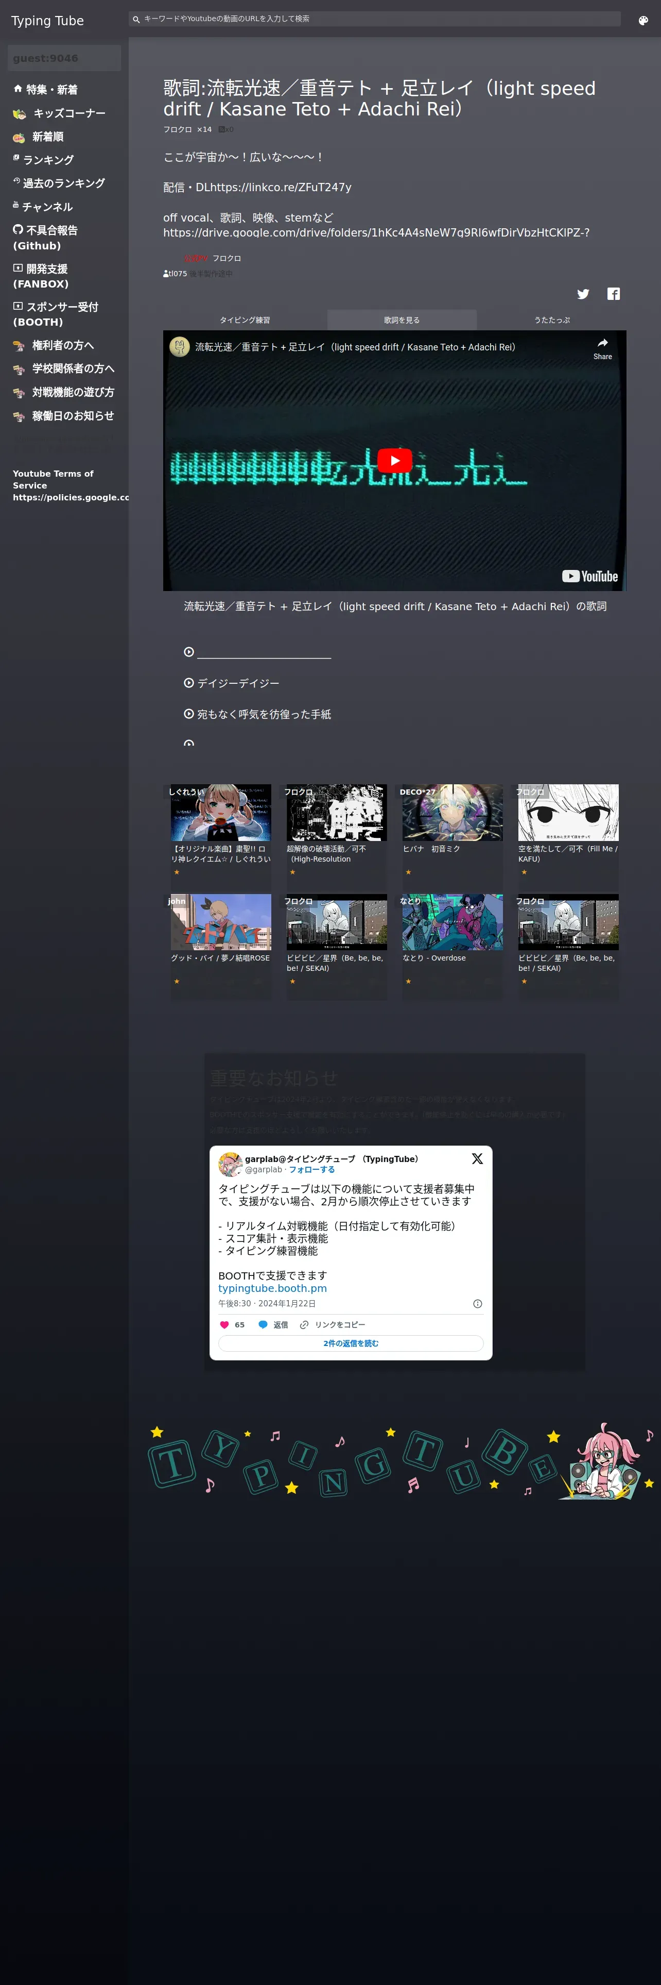The image size is (661, 1985).
Task: Share this page on Facebook
Action: click(613, 294)
